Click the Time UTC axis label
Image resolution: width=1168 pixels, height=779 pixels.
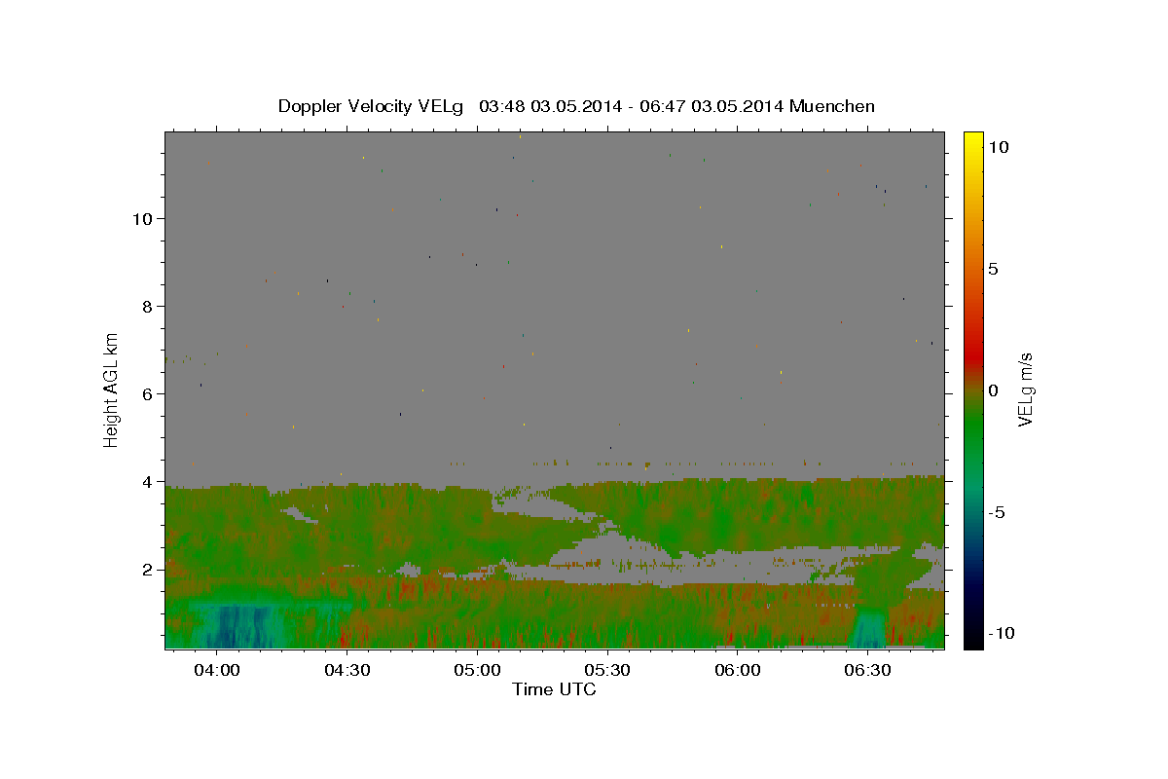[x=554, y=689]
